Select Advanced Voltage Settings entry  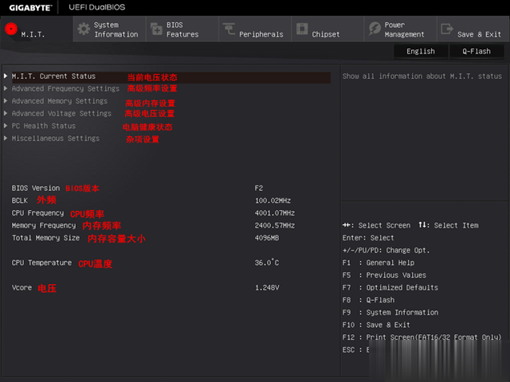tap(61, 113)
